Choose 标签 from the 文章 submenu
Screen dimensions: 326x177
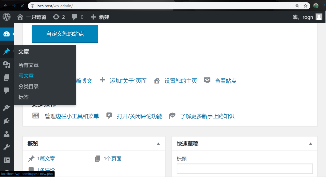click(23, 97)
